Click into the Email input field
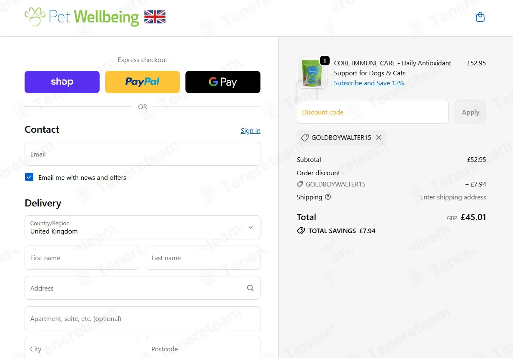The image size is (513, 358). (143, 154)
